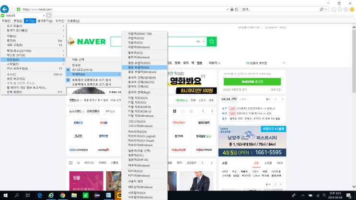Click the KBS logo in newsstand

78,122
